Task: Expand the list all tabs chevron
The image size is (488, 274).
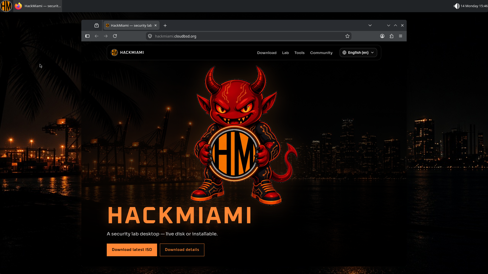Action: pyautogui.click(x=370, y=25)
